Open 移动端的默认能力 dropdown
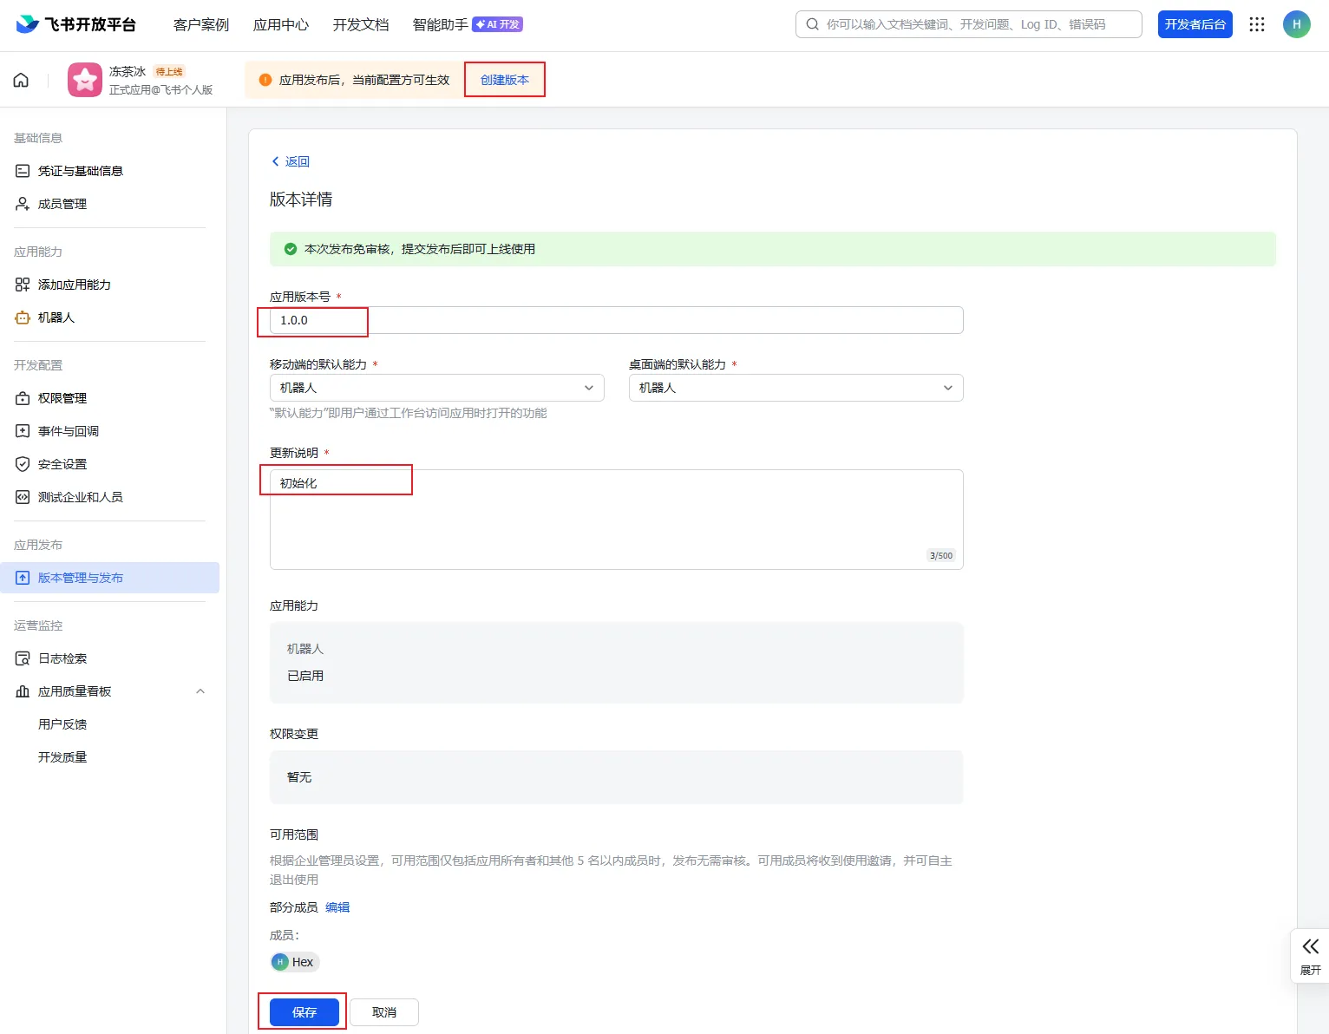Image resolution: width=1329 pixels, height=1034 pixels. coord(437,388)
